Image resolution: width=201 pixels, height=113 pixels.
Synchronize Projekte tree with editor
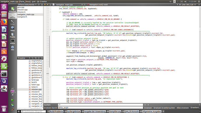click(x=36, y=58)
